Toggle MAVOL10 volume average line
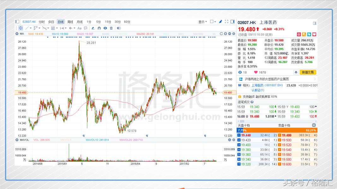This screenshot has height=189, width=337. [x=97, y=140]
